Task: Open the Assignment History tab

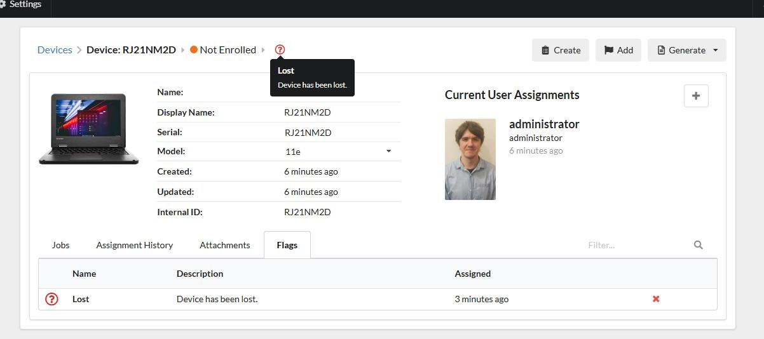Action: click(x=134, y=245)
